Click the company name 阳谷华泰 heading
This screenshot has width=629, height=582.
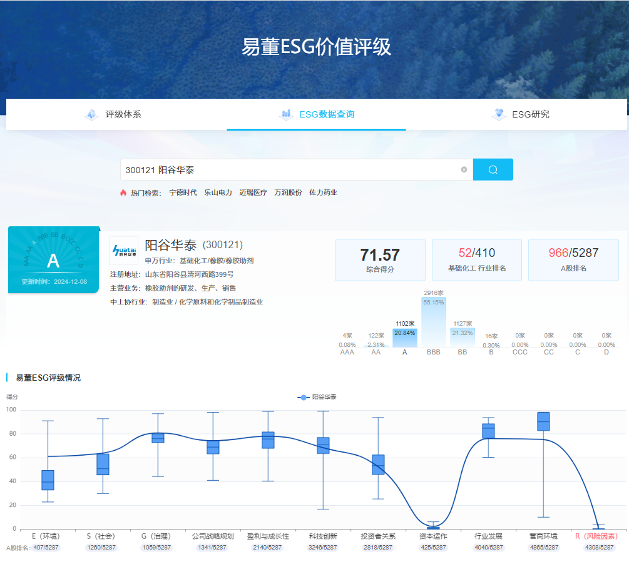[170, 244]
